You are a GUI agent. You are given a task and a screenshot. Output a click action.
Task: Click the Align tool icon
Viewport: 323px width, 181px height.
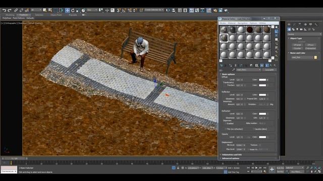[x=174, y=10]
